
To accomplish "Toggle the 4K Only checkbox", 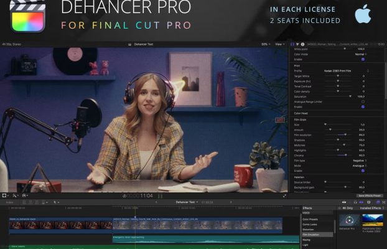I will click(340, 209).
